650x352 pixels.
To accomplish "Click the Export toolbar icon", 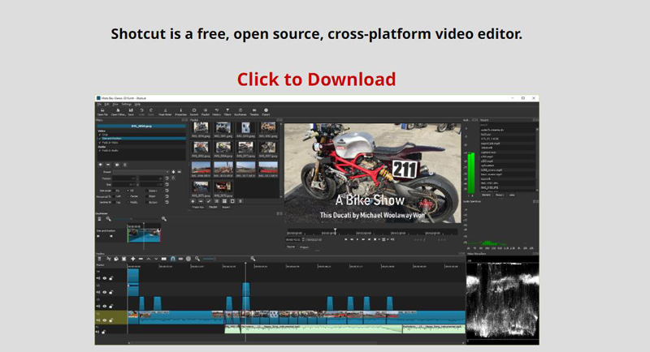I will tap(266, 112).
